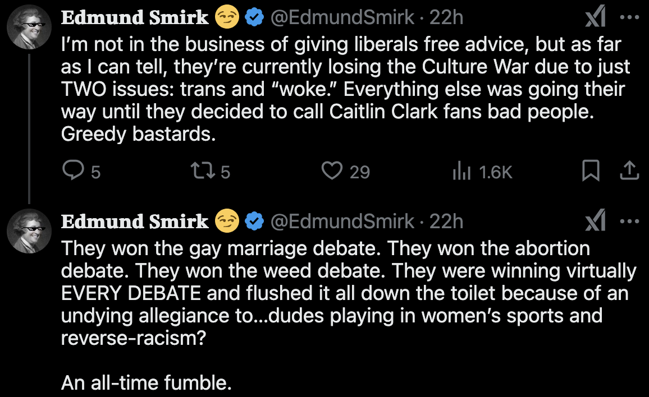This screenshot has height=397, width=649.
Task: Open more options menu on second tweet
Action: point(630,222)
